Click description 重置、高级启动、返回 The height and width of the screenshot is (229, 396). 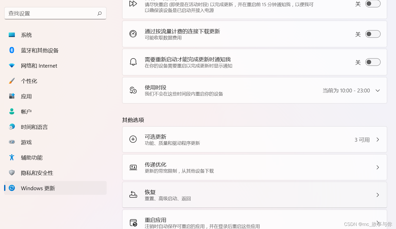click(168, 198)
